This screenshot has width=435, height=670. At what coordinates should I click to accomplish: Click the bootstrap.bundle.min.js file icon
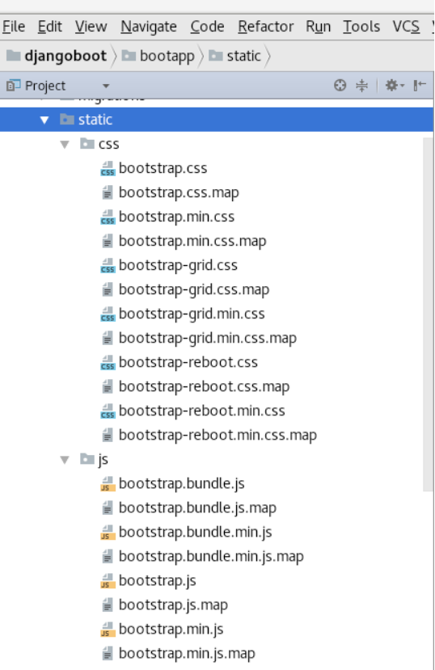pyautogui.click(x=108, y=533)
